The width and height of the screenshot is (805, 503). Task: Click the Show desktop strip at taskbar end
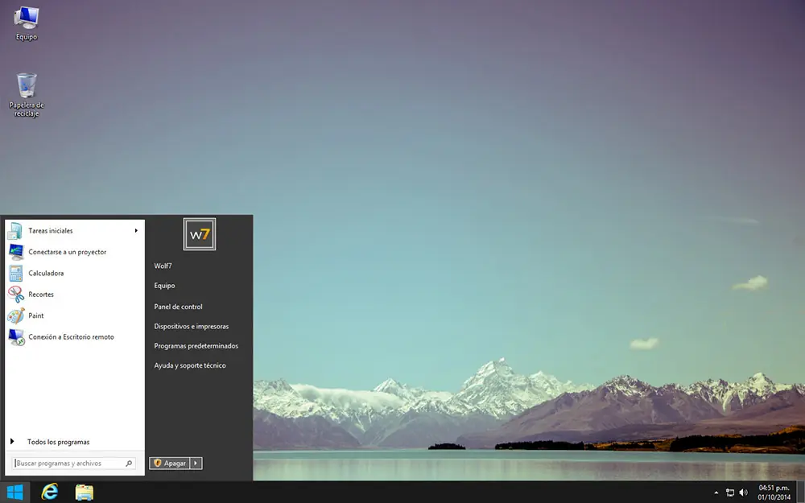(x=801, y=493)
